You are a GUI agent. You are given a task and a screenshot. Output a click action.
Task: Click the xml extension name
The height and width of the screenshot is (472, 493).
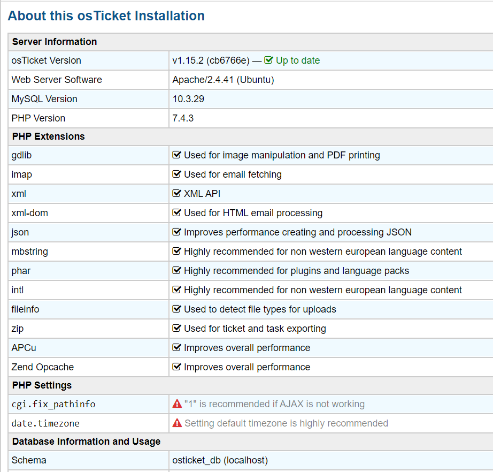(x=19, y=194)
